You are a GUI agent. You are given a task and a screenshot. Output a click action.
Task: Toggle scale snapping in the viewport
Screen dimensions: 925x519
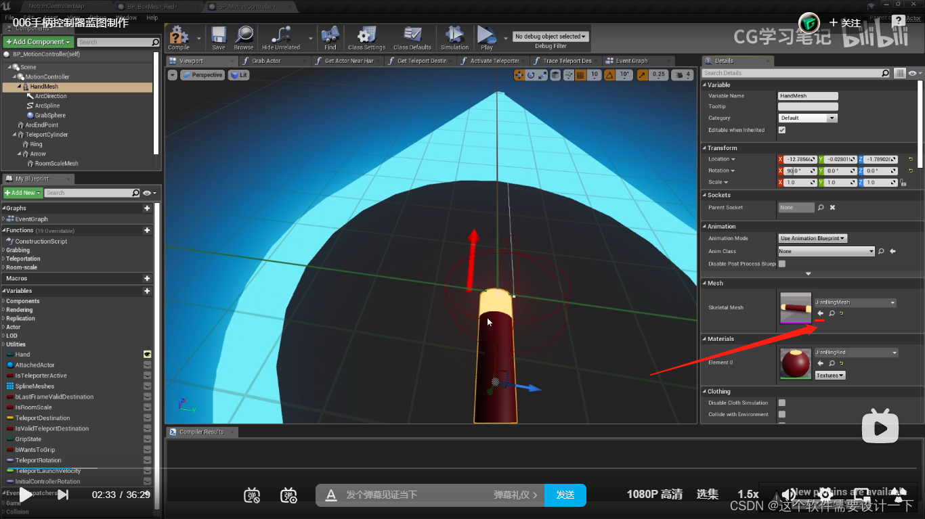pos(642,75)
